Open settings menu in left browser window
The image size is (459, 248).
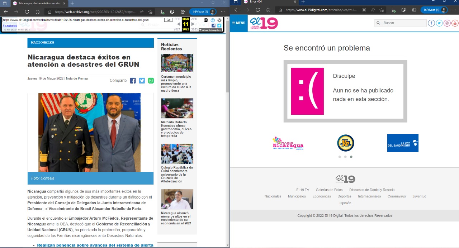tap(222, 11)
